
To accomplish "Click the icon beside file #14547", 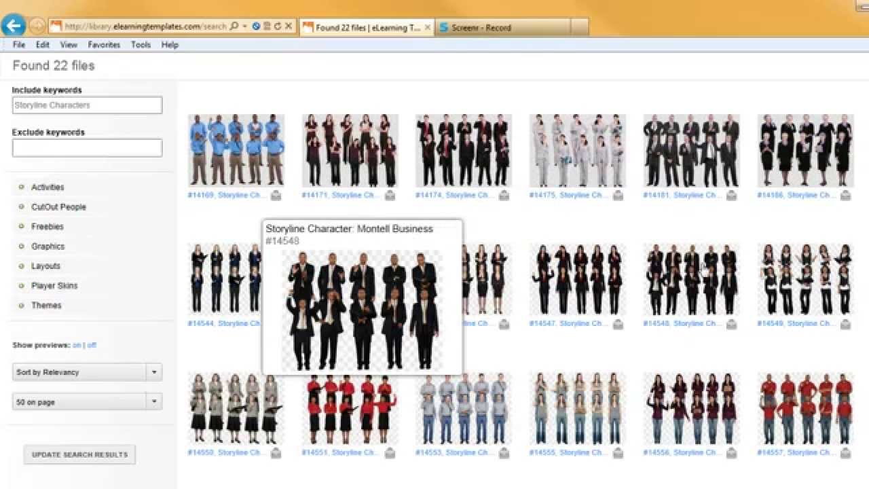I will tap(618, 325).
